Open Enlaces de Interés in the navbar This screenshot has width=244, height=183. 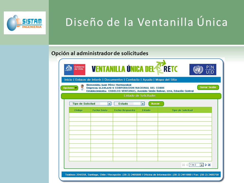coord(88,80)
